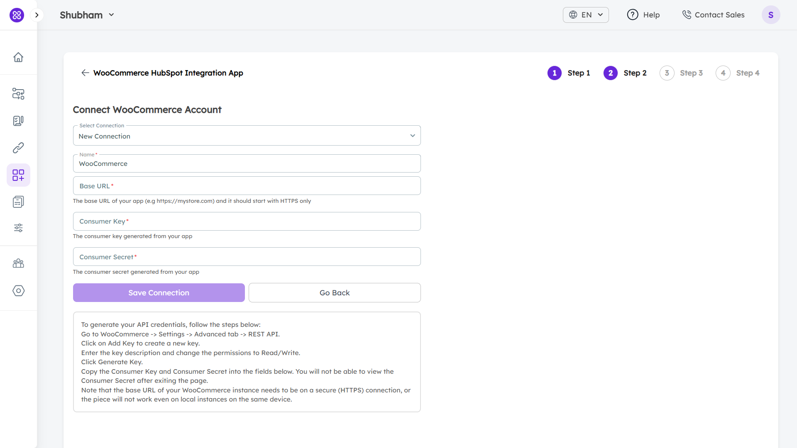
Task: Click the Go Back button
Action: coord(335,293)
